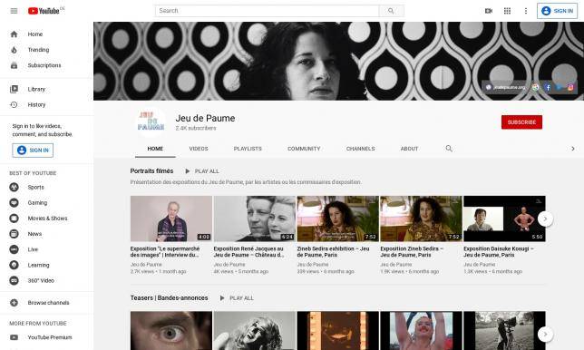Open Exposition Zineb Sedira video thumbnail
Image resolution: width=584 pixels, height=350 pixels.
click(422, 219)
